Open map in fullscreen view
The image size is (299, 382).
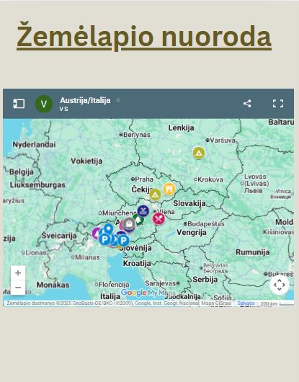click(278, 104)
